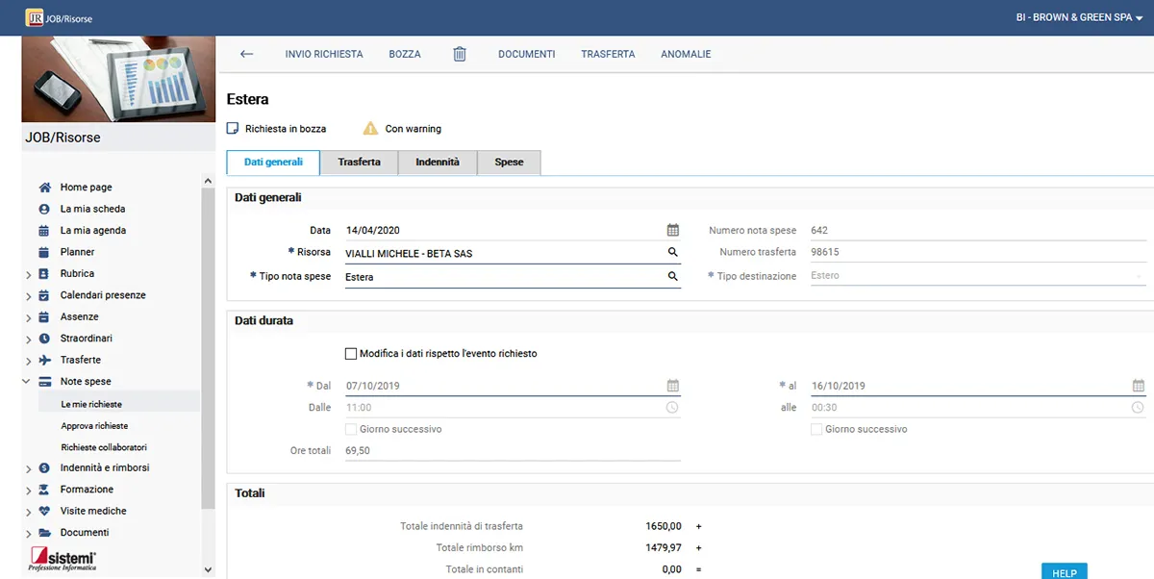Click the search icon in Risorsa field
Image resolution: width=1154 pixels, height=579 pixels.
coord(673,253)
